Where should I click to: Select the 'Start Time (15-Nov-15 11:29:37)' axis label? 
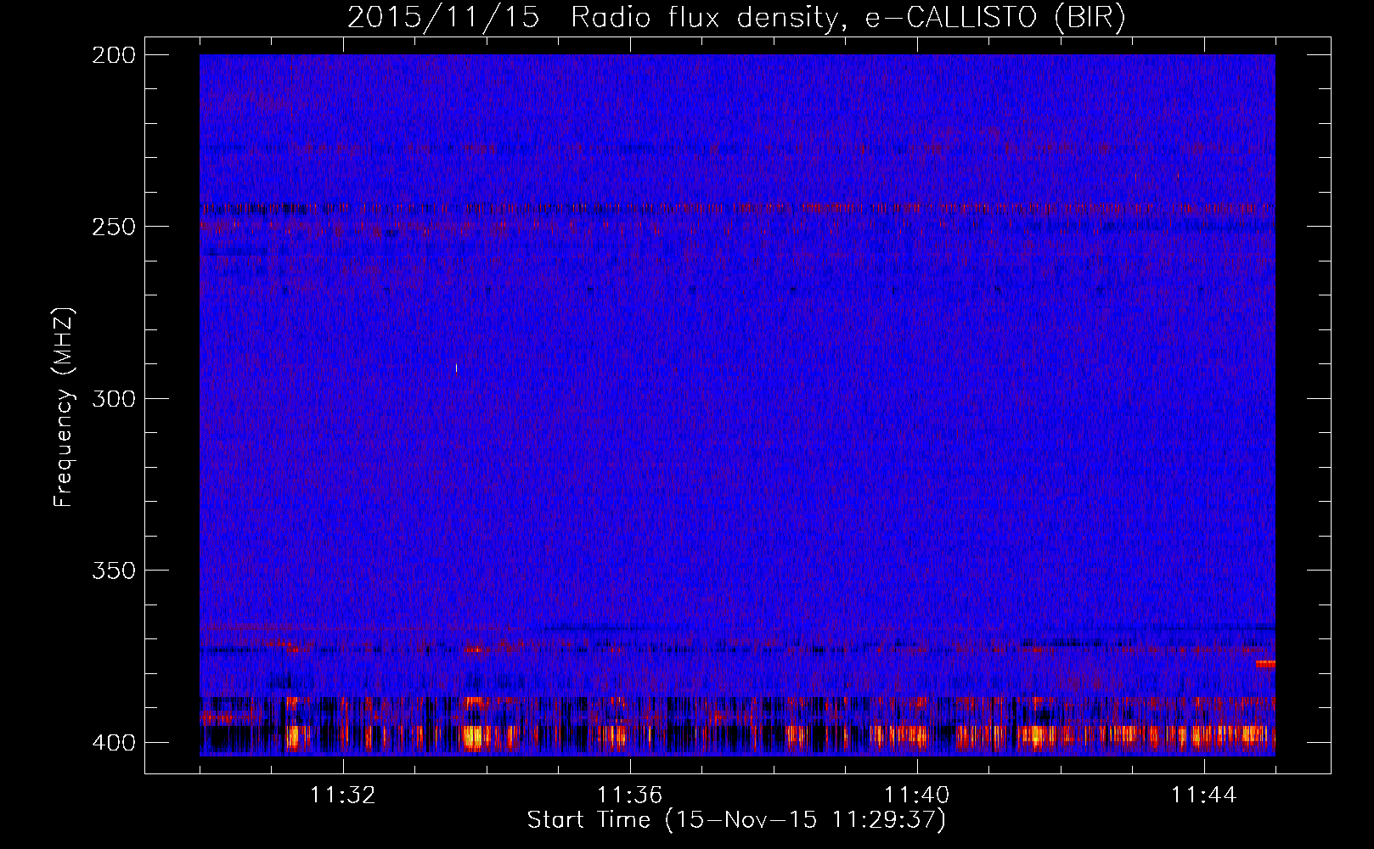[x=736, y=820]
